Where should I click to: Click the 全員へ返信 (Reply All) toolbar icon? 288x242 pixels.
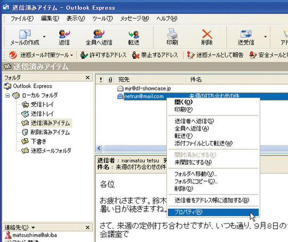[99, 37]
